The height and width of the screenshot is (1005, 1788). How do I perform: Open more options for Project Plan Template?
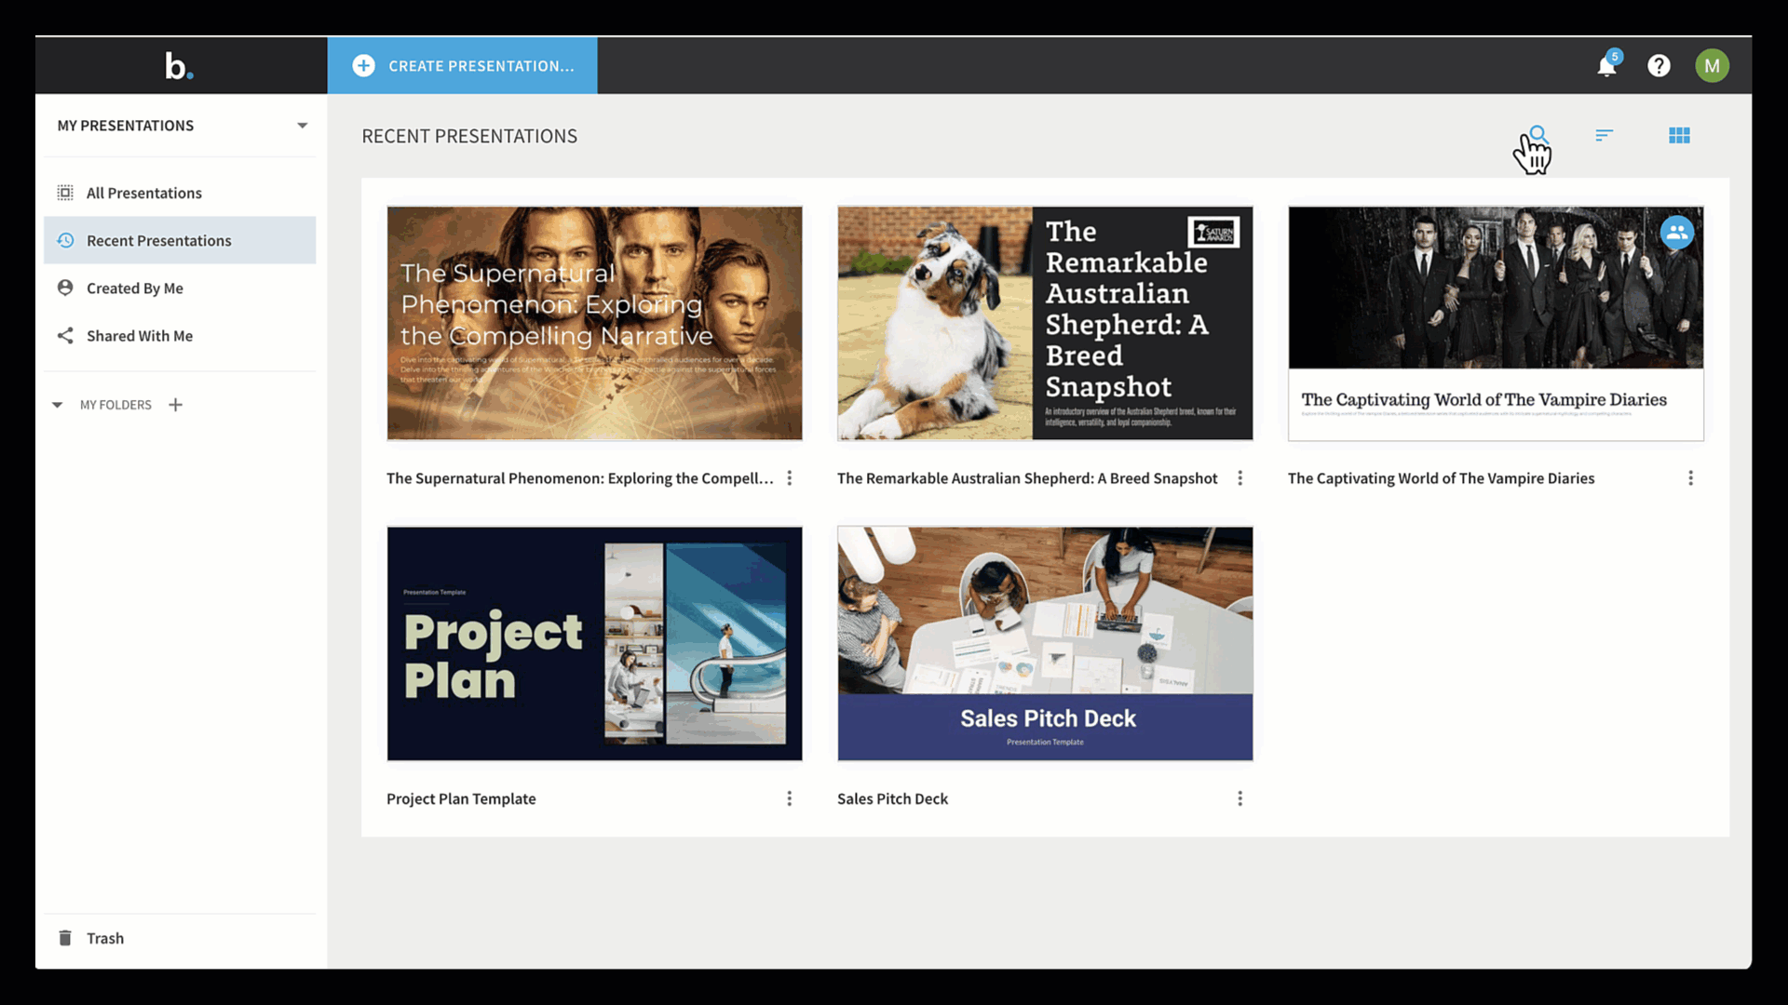point(789,798)
